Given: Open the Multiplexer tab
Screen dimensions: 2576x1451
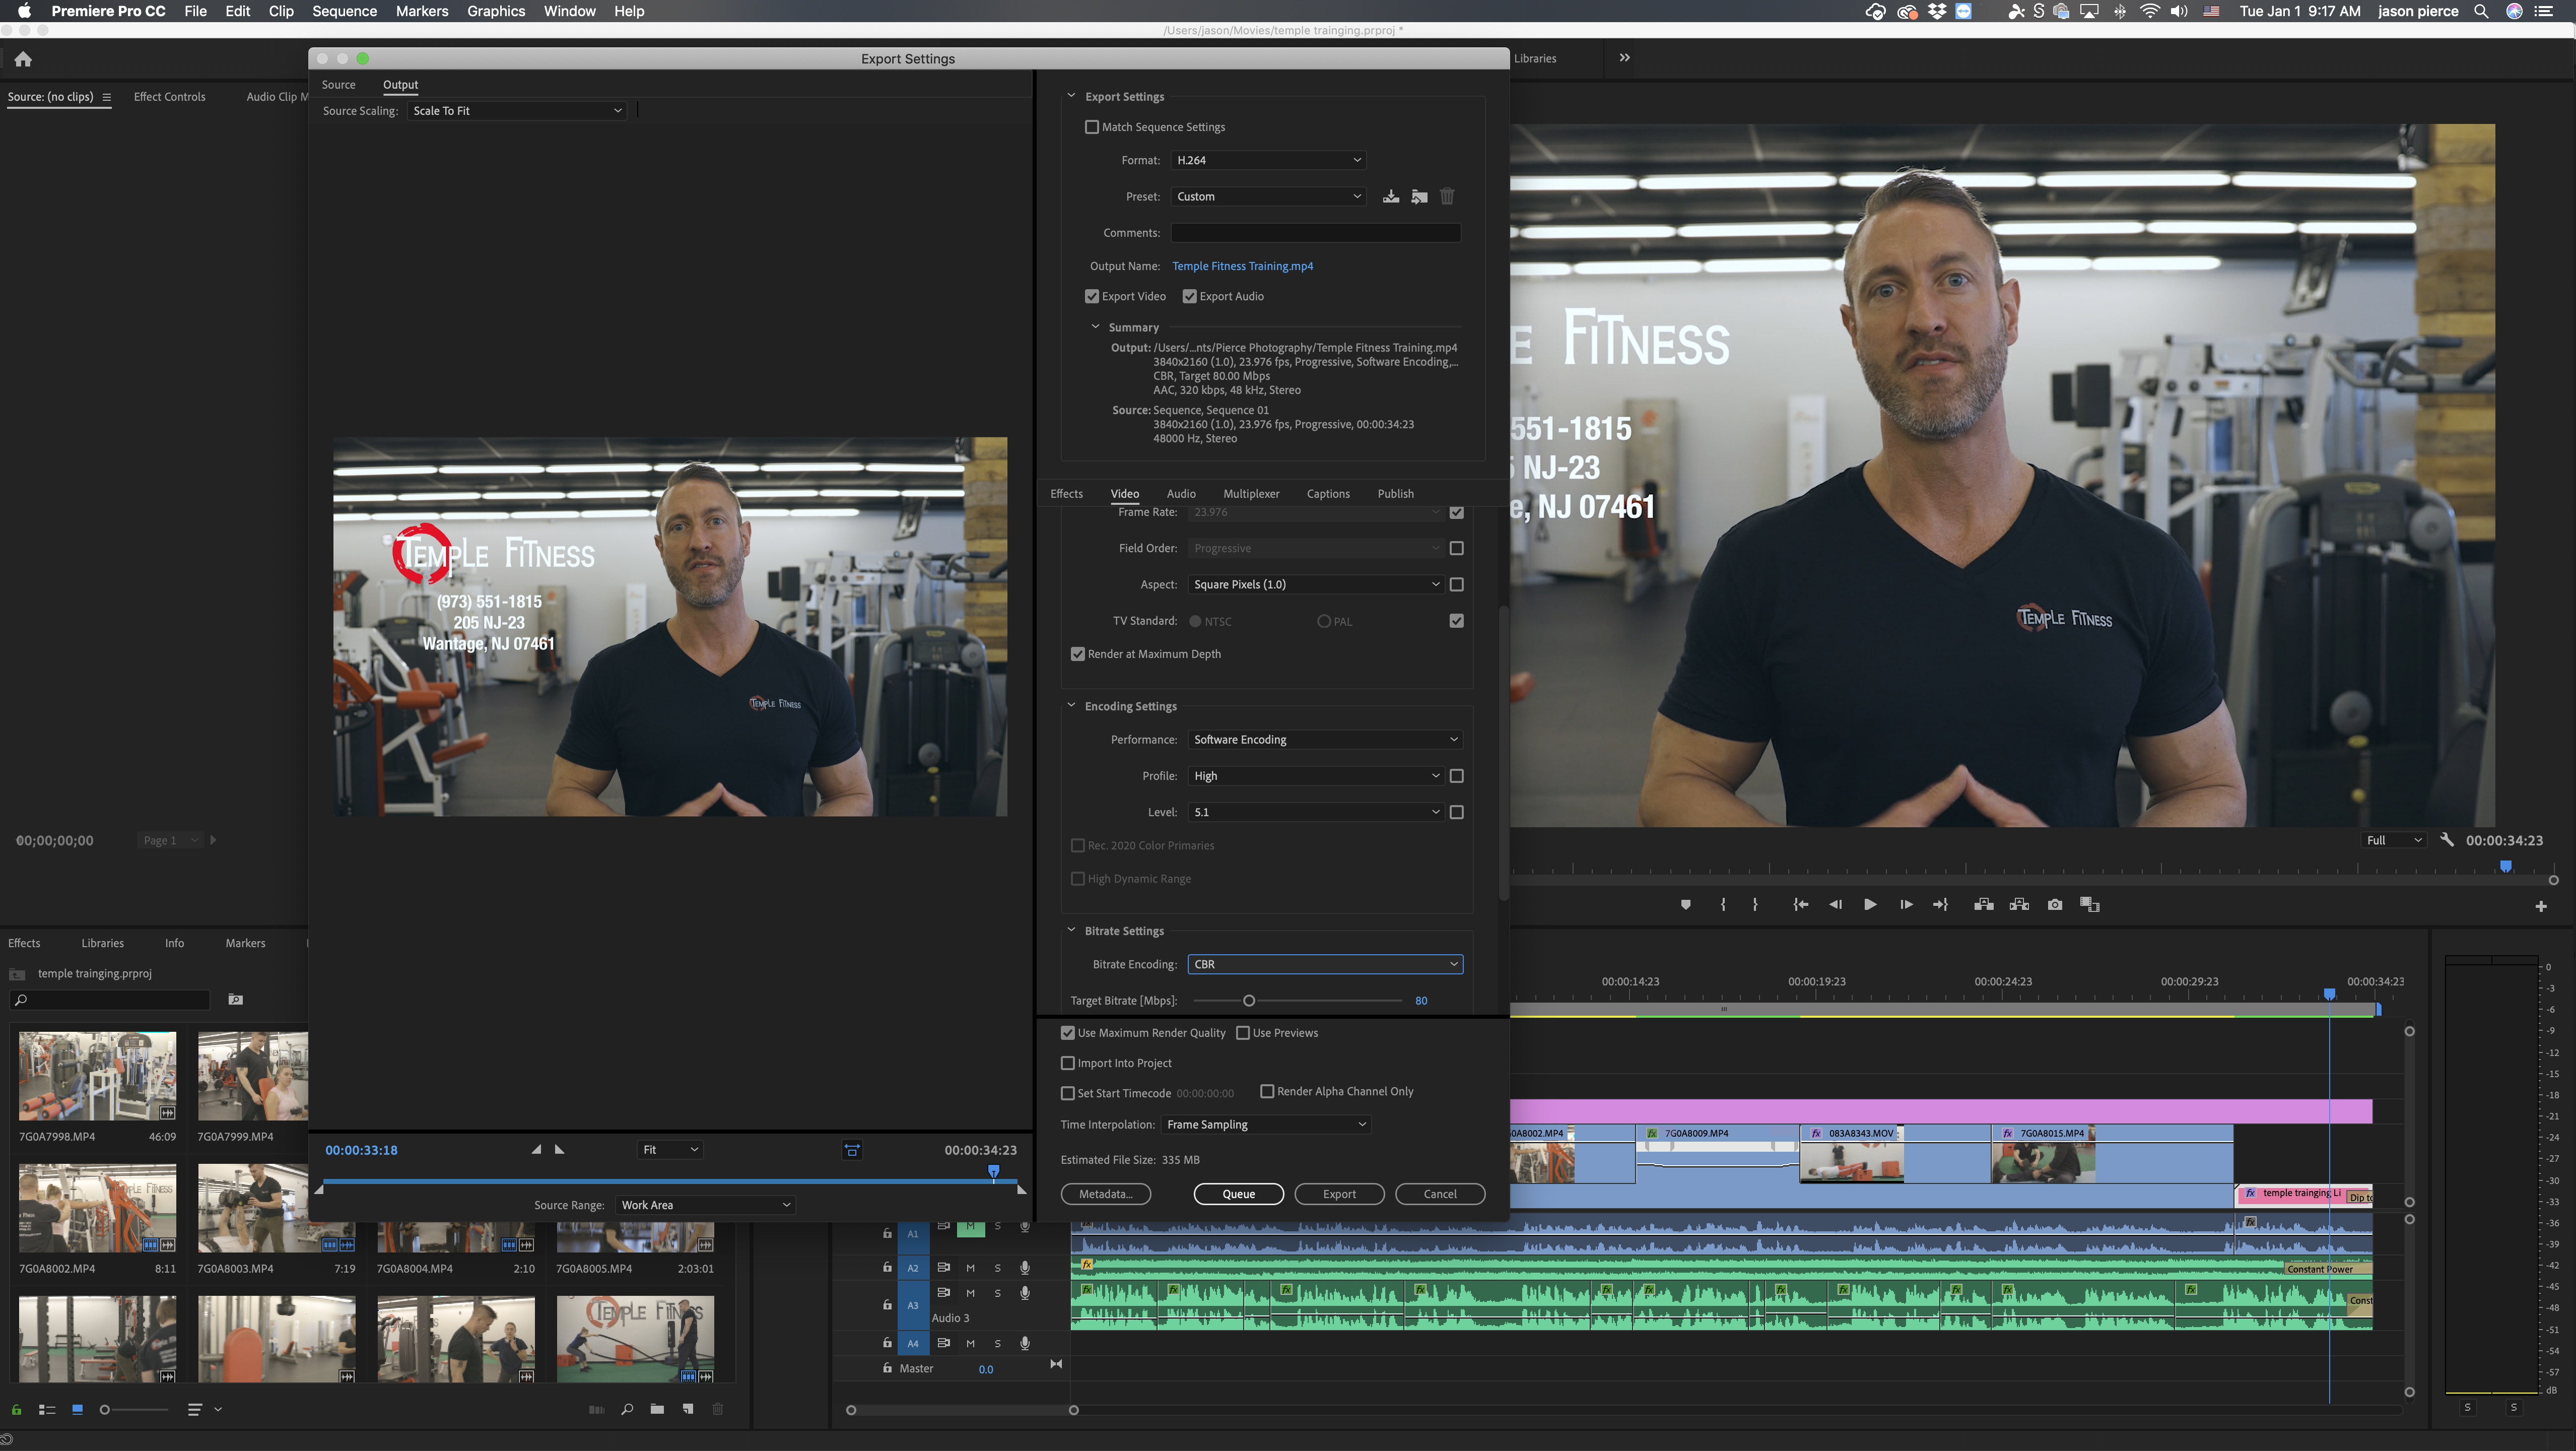Looking at the screenshot, I should (1251, 494).
